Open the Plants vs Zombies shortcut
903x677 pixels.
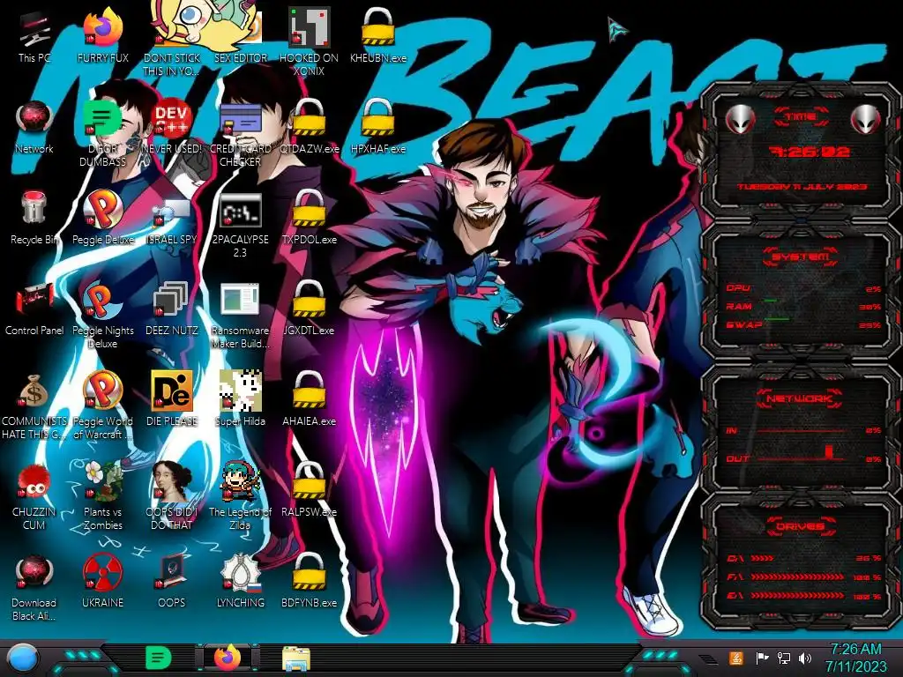tap(102, 496)
